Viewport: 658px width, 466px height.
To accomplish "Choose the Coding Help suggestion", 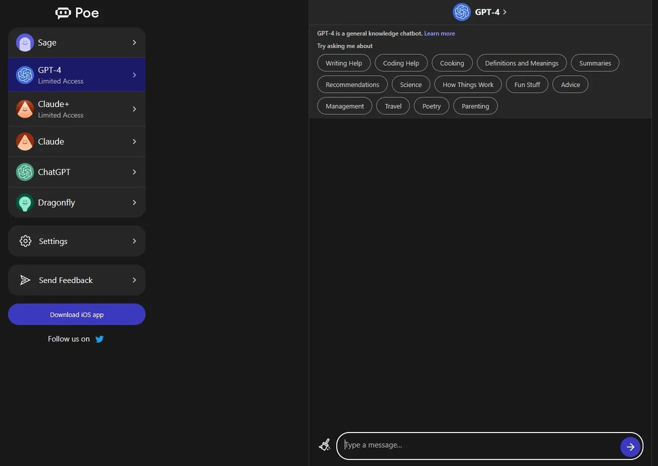I will (x=401, y=63).
